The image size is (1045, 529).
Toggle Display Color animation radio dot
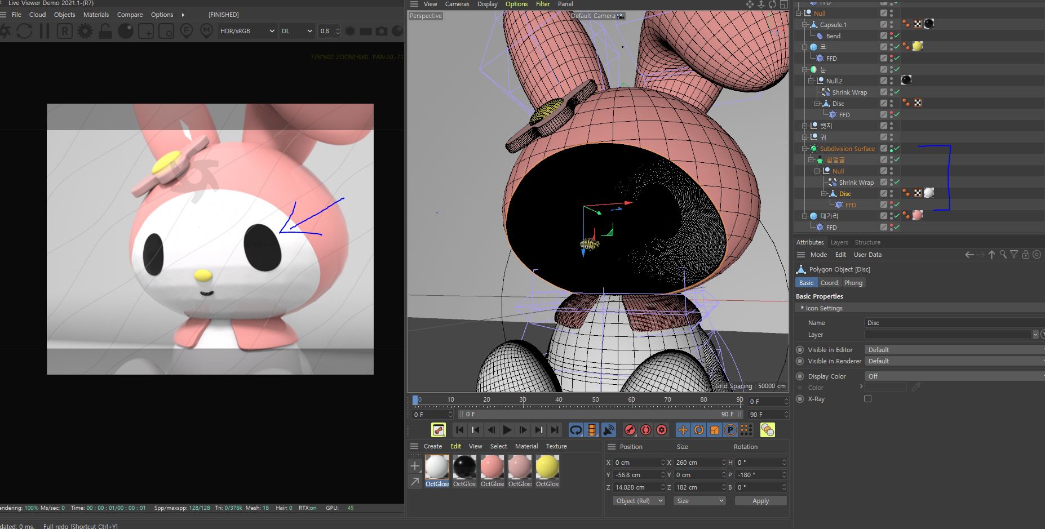click(800, 376)
